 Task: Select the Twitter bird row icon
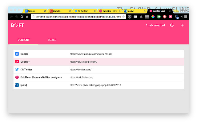pos(17,69)
